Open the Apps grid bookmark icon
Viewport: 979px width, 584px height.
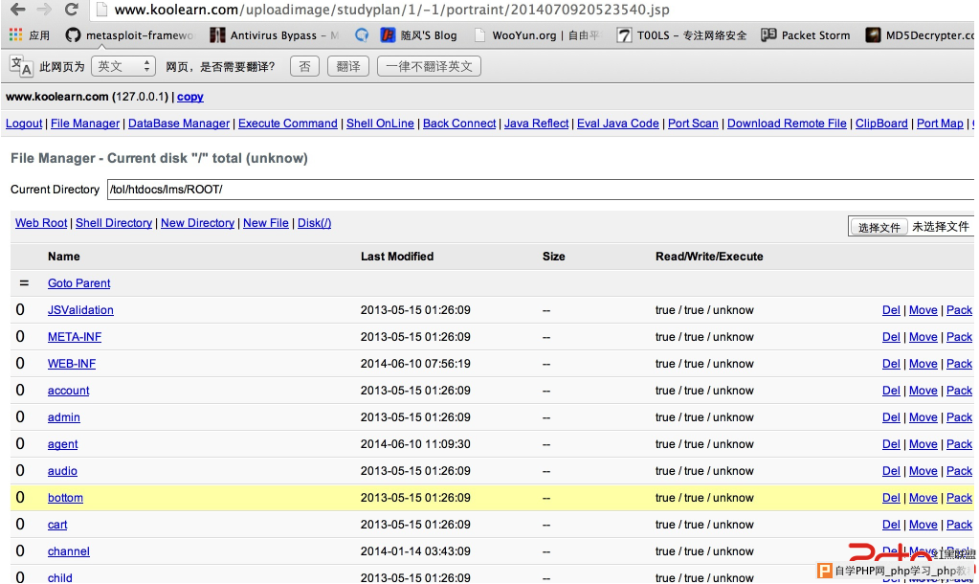coord(15,35)
